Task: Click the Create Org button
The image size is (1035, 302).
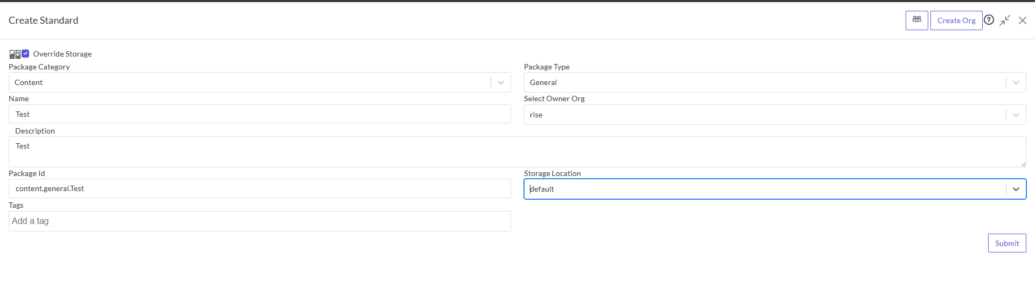Action: coord(956,20)
